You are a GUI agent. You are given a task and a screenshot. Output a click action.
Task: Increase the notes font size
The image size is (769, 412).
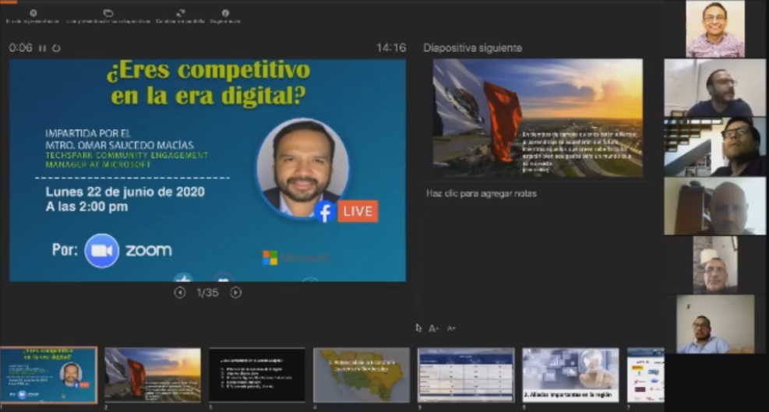point(434,329)
